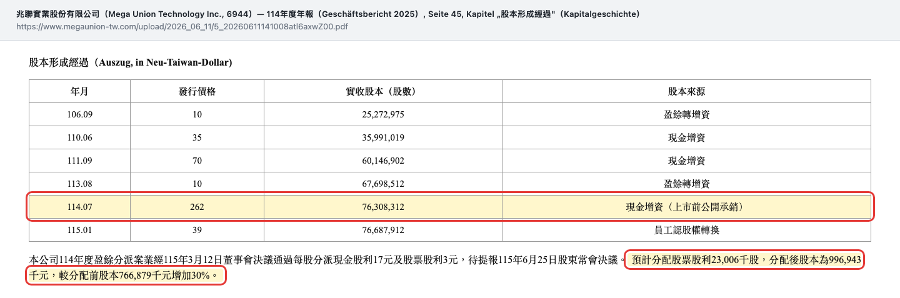This screenshot has height=298, width=900.
Task: Select share count 76,308,312
Action: (382, 207)
